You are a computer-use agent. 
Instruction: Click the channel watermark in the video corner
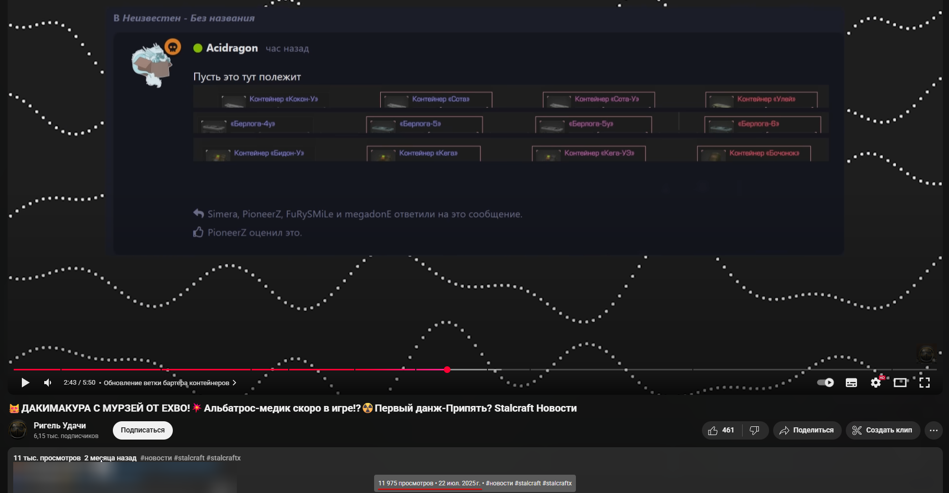pos(926,354)
